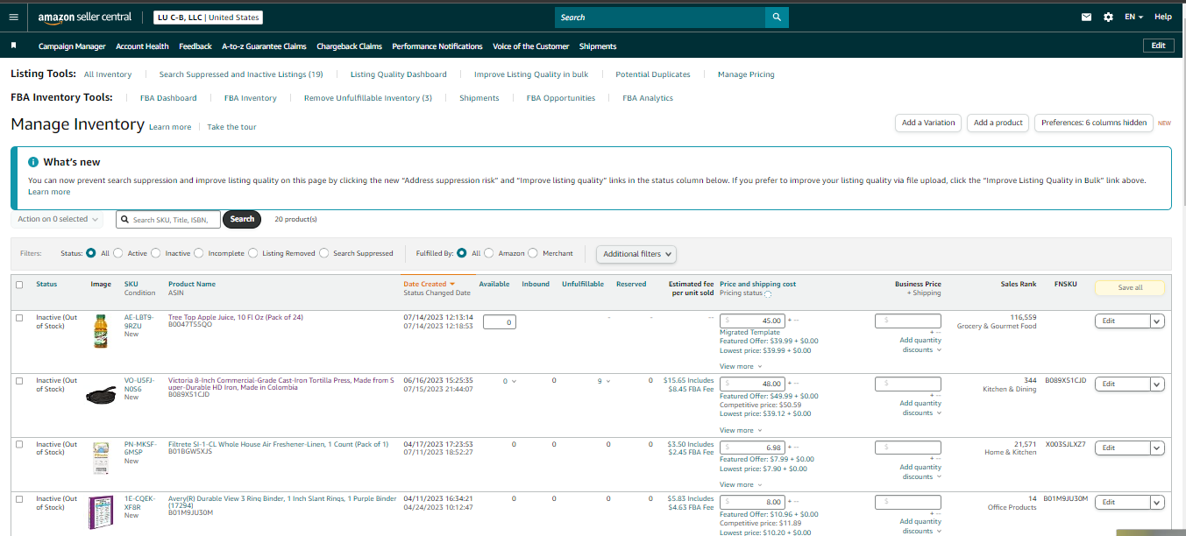Open Performance Notifications
The image size is (1186, 536).
click(x=437, y=46)
